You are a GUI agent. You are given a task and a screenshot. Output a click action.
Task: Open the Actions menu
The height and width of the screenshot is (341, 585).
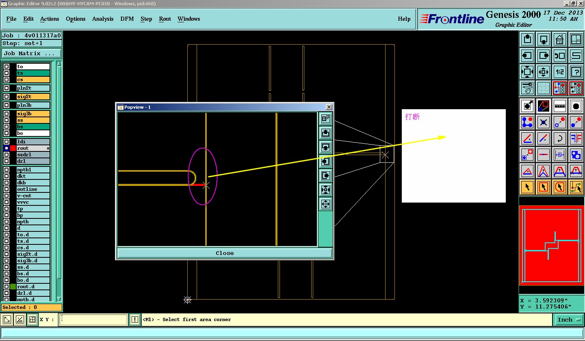(50, 19)
